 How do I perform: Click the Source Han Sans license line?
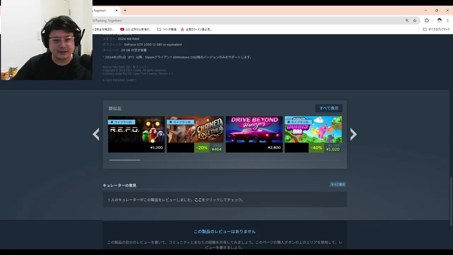(126, 67)
